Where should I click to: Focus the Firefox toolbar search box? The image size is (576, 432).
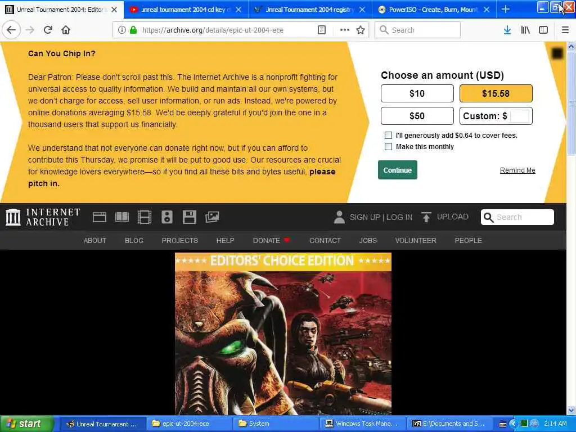(x=417, y=30)
